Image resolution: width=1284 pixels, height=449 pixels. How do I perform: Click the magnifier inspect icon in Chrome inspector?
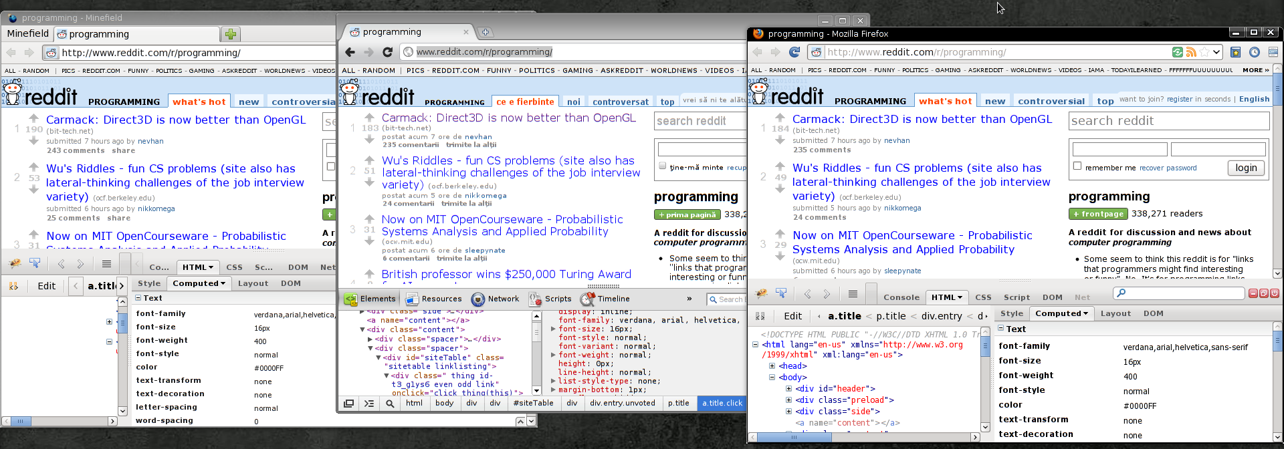pyautogui.click(x=390, y=404)
